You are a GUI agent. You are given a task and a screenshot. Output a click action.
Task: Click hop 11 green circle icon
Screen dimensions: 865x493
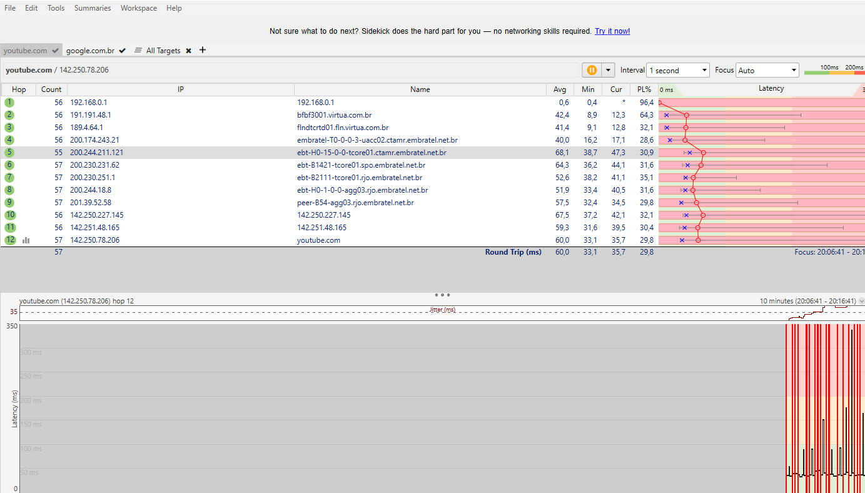[9, 227]
